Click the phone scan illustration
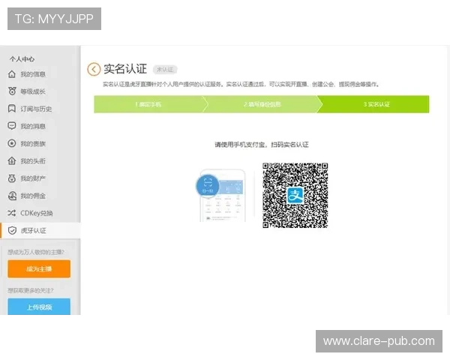 221,196
